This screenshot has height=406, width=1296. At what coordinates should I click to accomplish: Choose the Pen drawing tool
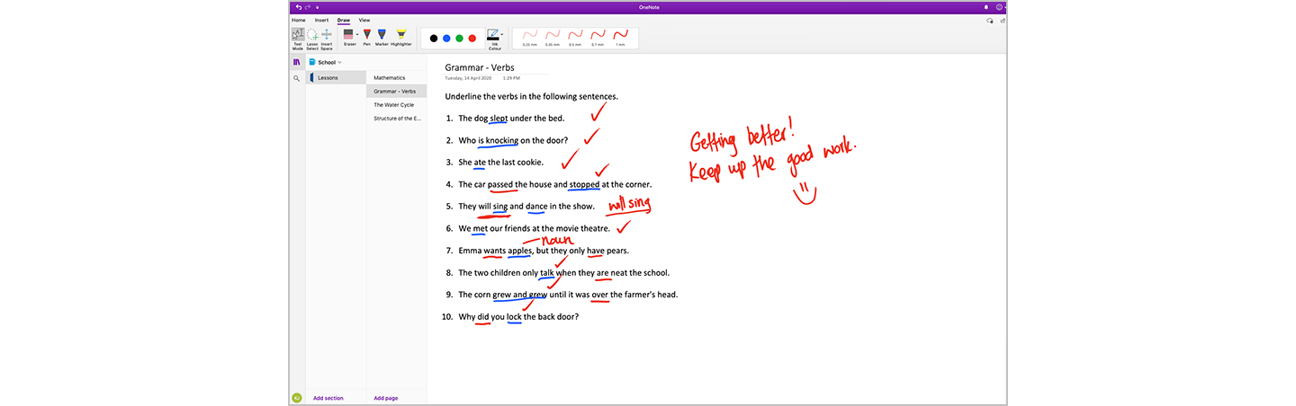[x=367, y=37]
